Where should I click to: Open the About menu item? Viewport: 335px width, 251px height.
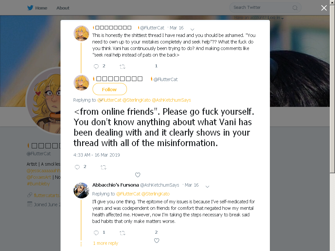click(63, 8)
